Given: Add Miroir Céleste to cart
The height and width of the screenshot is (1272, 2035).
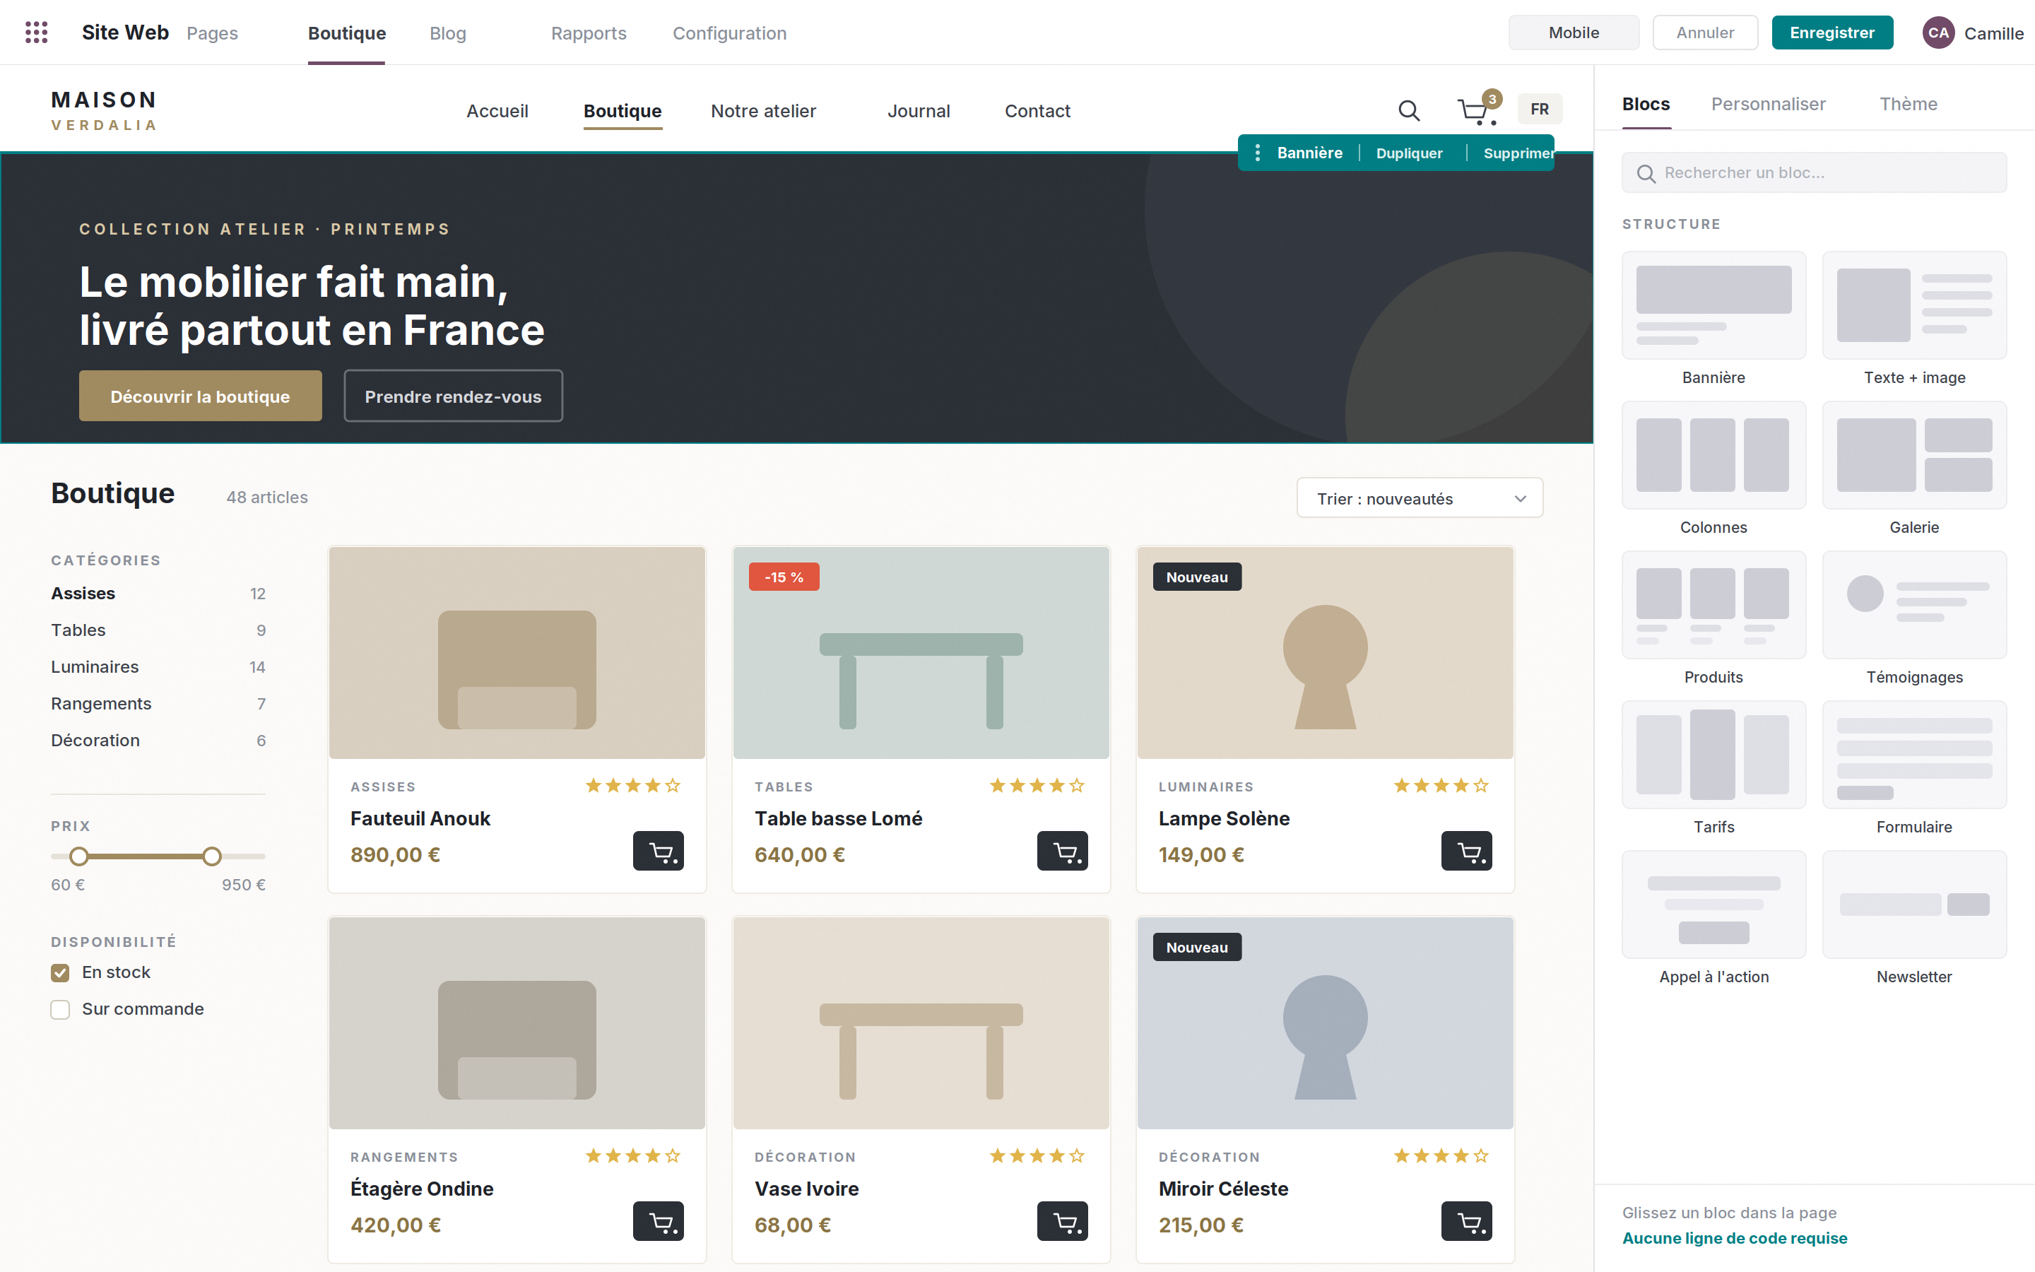Looking at the screenshot, I should [1467, 1220].
